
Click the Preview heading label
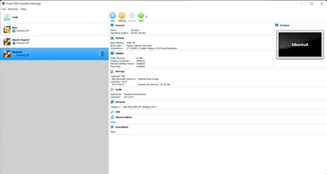(x=284, y=26)
